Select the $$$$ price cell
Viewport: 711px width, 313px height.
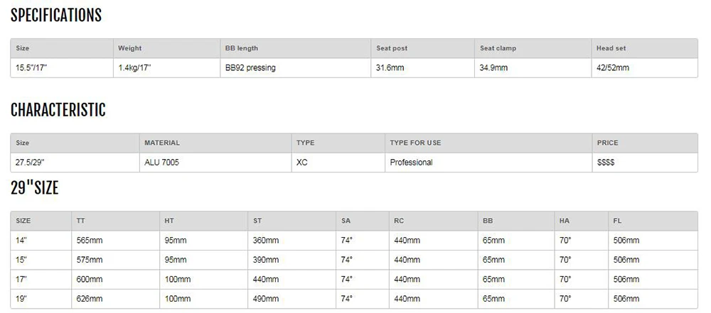click(x=606, y=162)
